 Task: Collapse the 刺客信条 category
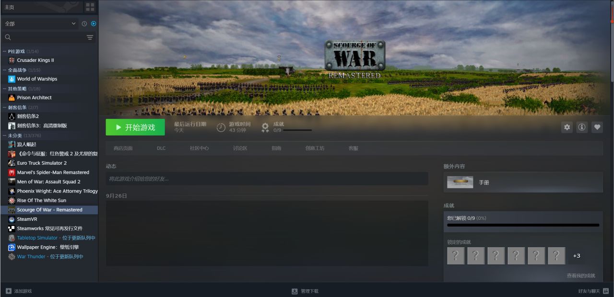pyautogui.click(x=4, y=107)
